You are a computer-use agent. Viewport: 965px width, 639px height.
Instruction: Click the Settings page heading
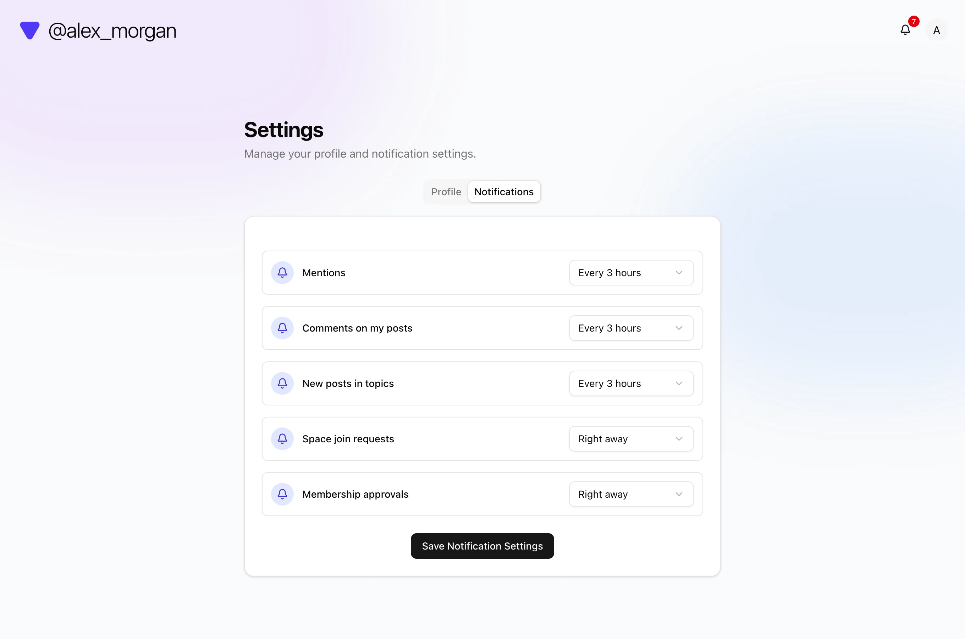(x=283, y=130)
